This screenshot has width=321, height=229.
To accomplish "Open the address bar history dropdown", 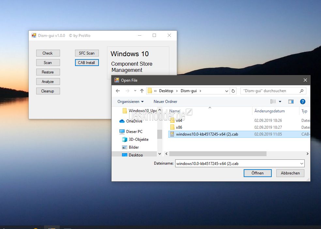I will [227, 91].
